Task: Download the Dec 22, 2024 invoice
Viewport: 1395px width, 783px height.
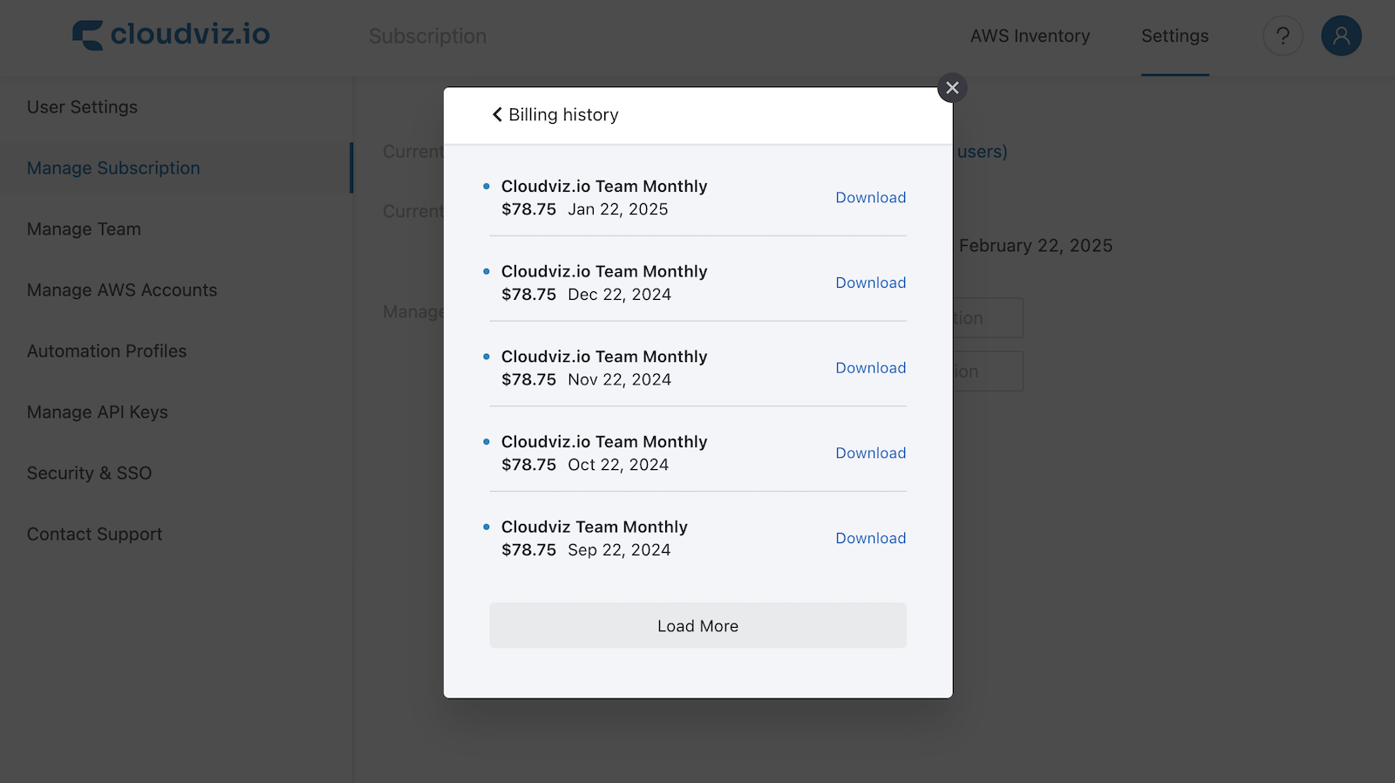Action: click(870, 283)
